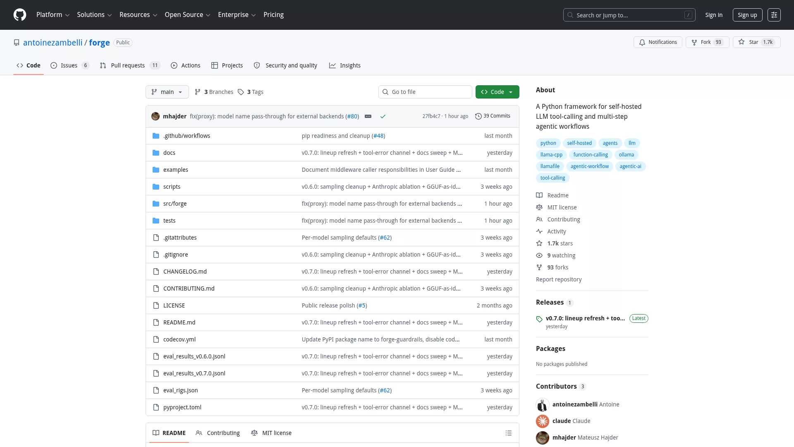
Task: Expand the Open Source navigation menu
Action: [187, 15]
